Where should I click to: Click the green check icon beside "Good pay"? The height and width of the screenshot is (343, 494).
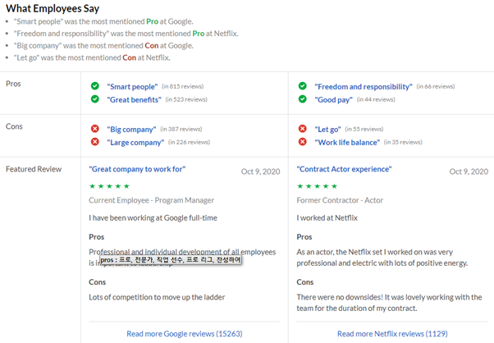tap(303, 99)
